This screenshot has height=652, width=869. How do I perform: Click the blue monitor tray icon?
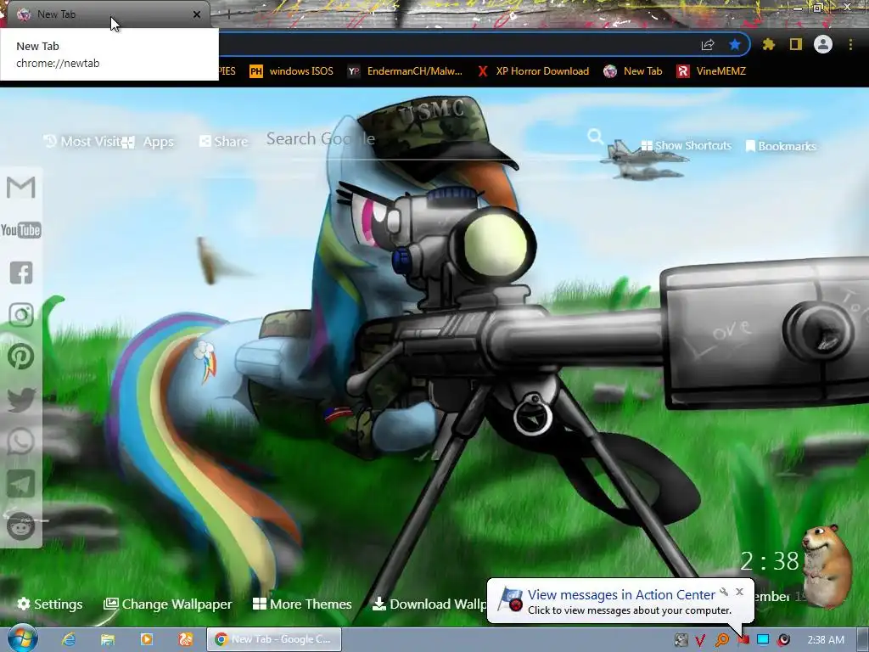coord(763,640)
